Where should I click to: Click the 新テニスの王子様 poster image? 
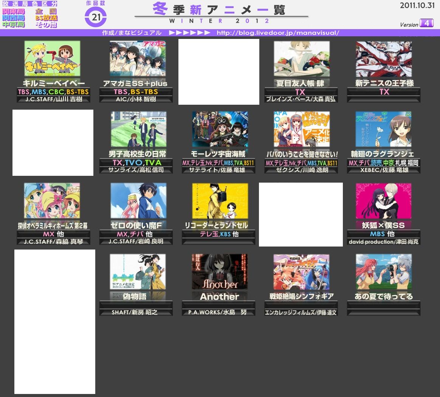(x=384, y=59)
